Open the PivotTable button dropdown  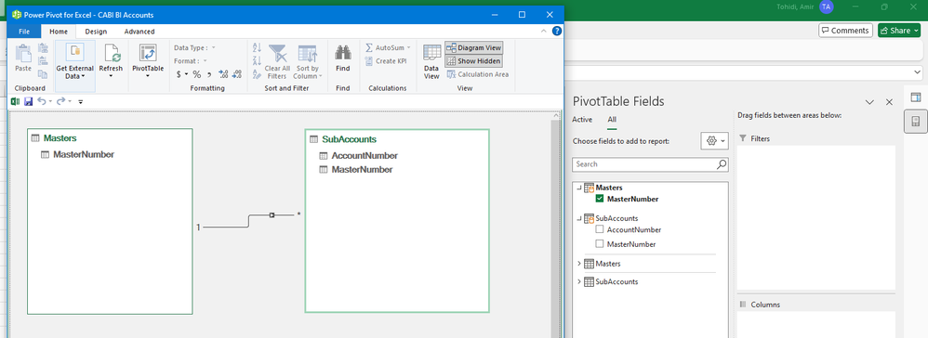pos(147,75)
